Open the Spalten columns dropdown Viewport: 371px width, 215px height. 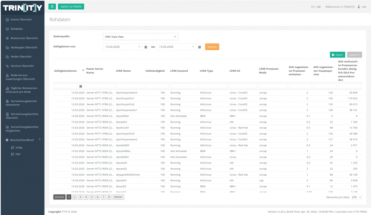click(354, 55)
